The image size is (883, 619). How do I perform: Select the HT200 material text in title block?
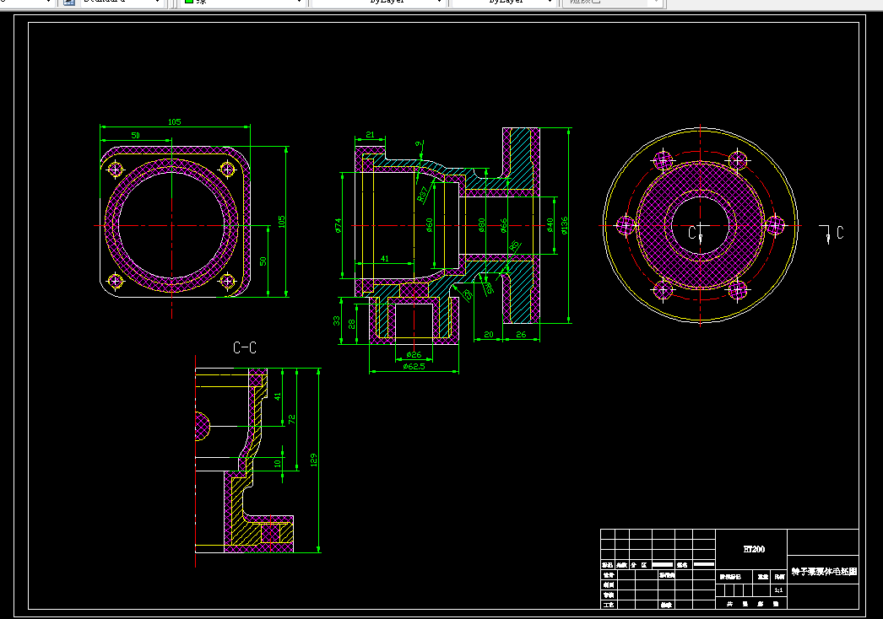[x=754, y=549]
